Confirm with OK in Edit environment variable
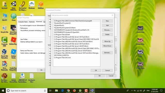 click(x=96, y=71)
